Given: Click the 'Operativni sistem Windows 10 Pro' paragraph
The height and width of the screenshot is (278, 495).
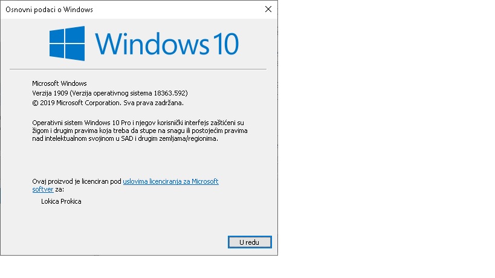Looking at the screenshot, I should click(x=140, y=131).
